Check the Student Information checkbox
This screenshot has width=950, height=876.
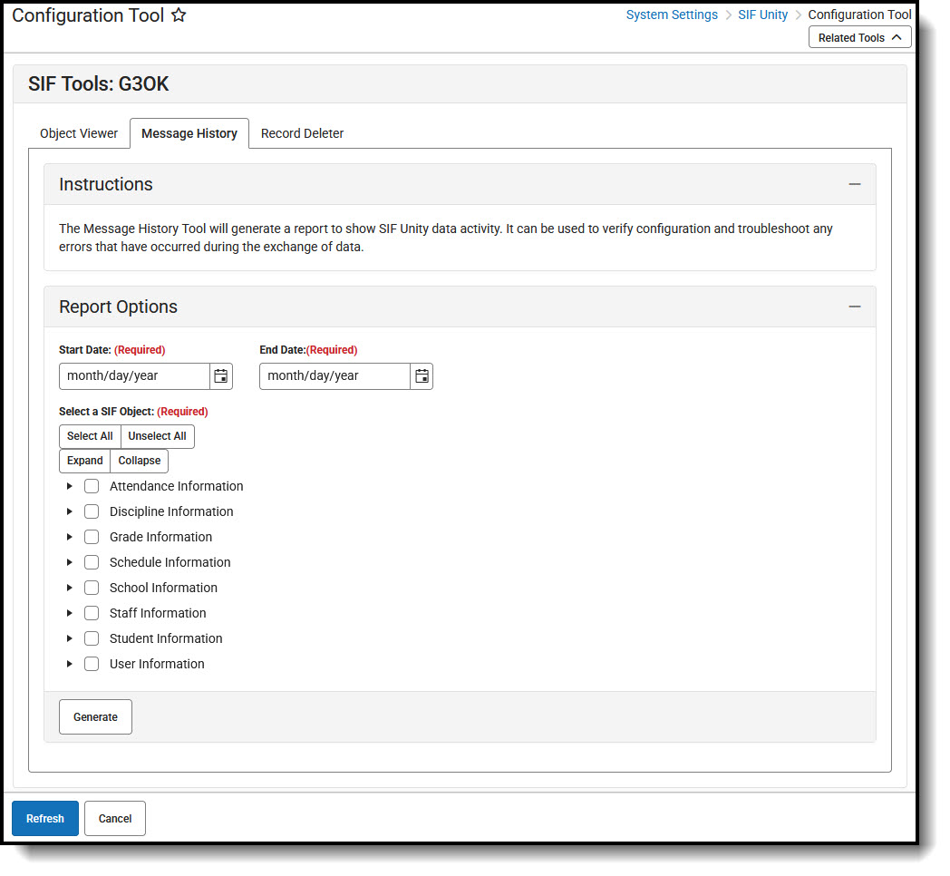[x=92, y=638]
